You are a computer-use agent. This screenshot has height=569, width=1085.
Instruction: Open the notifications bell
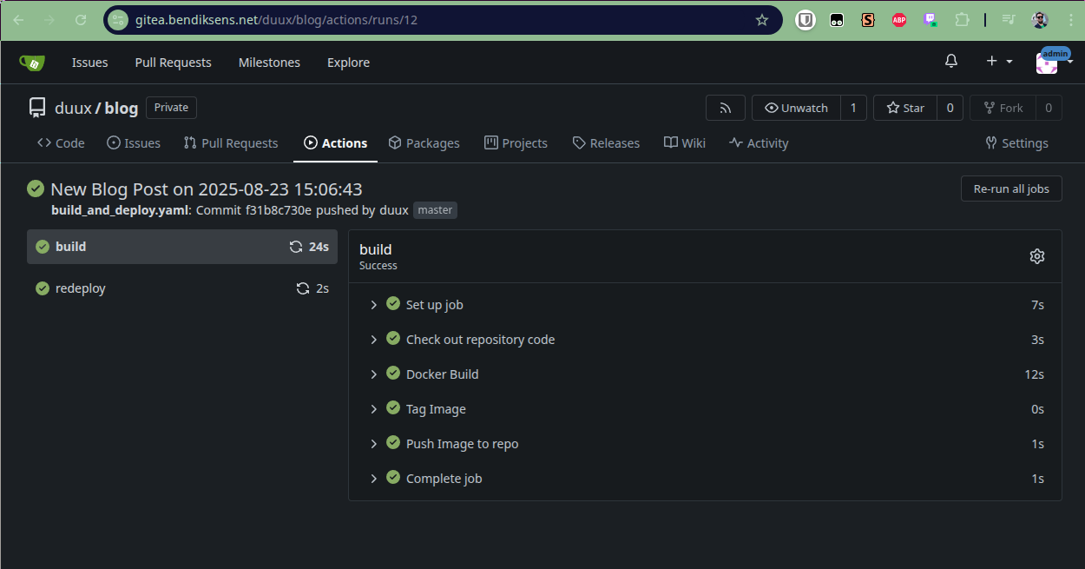[x=951, y=61]
